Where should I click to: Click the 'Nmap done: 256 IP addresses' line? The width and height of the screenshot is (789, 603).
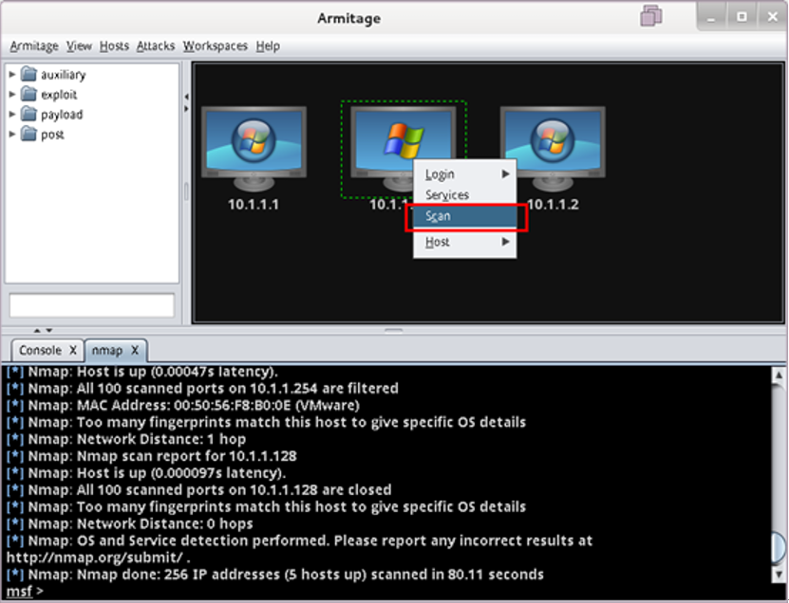275,575
